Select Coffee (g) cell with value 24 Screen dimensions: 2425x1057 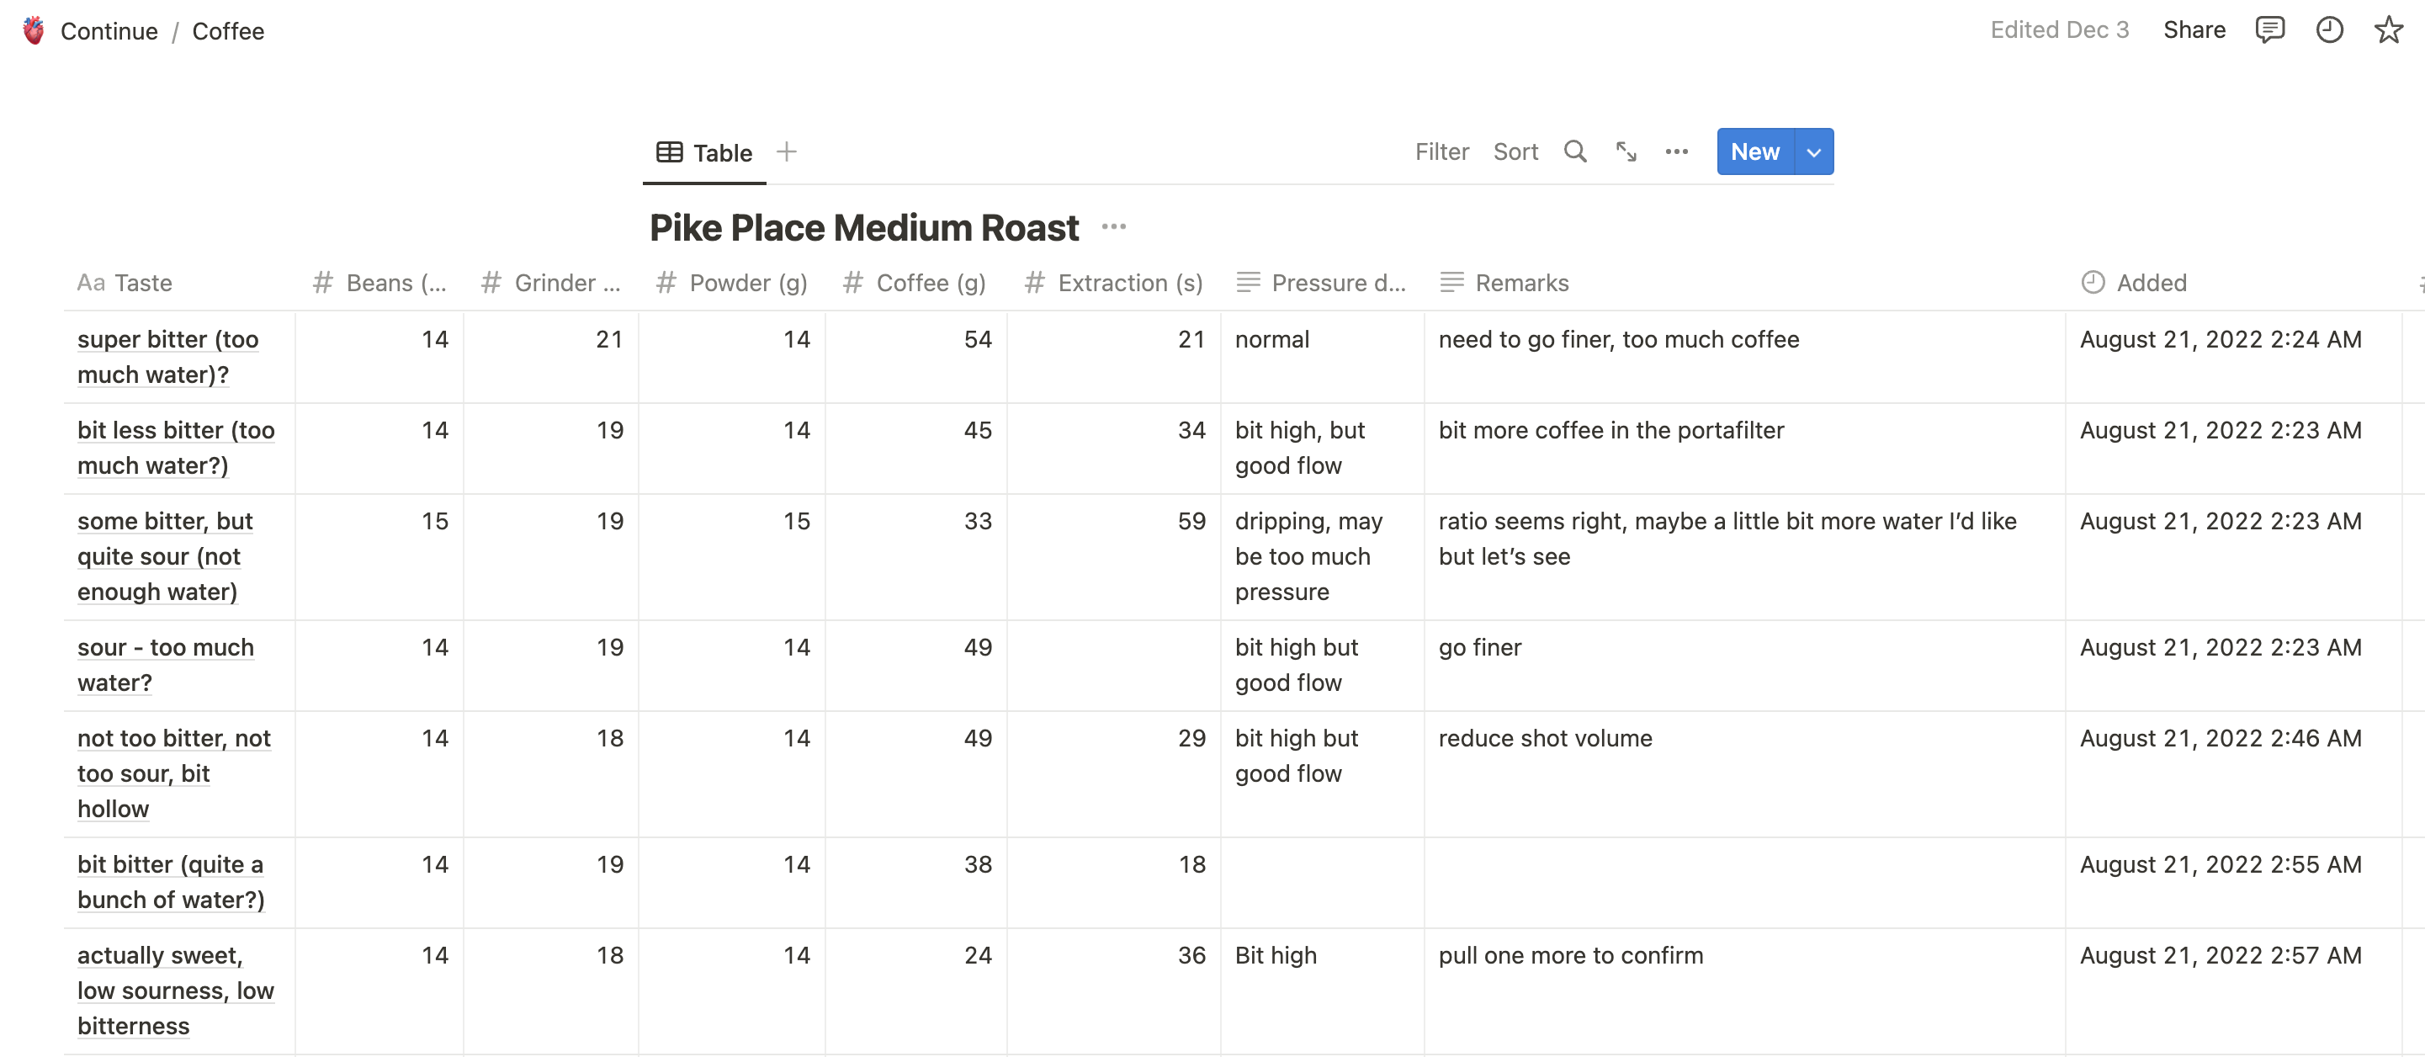tap(916, 991)
